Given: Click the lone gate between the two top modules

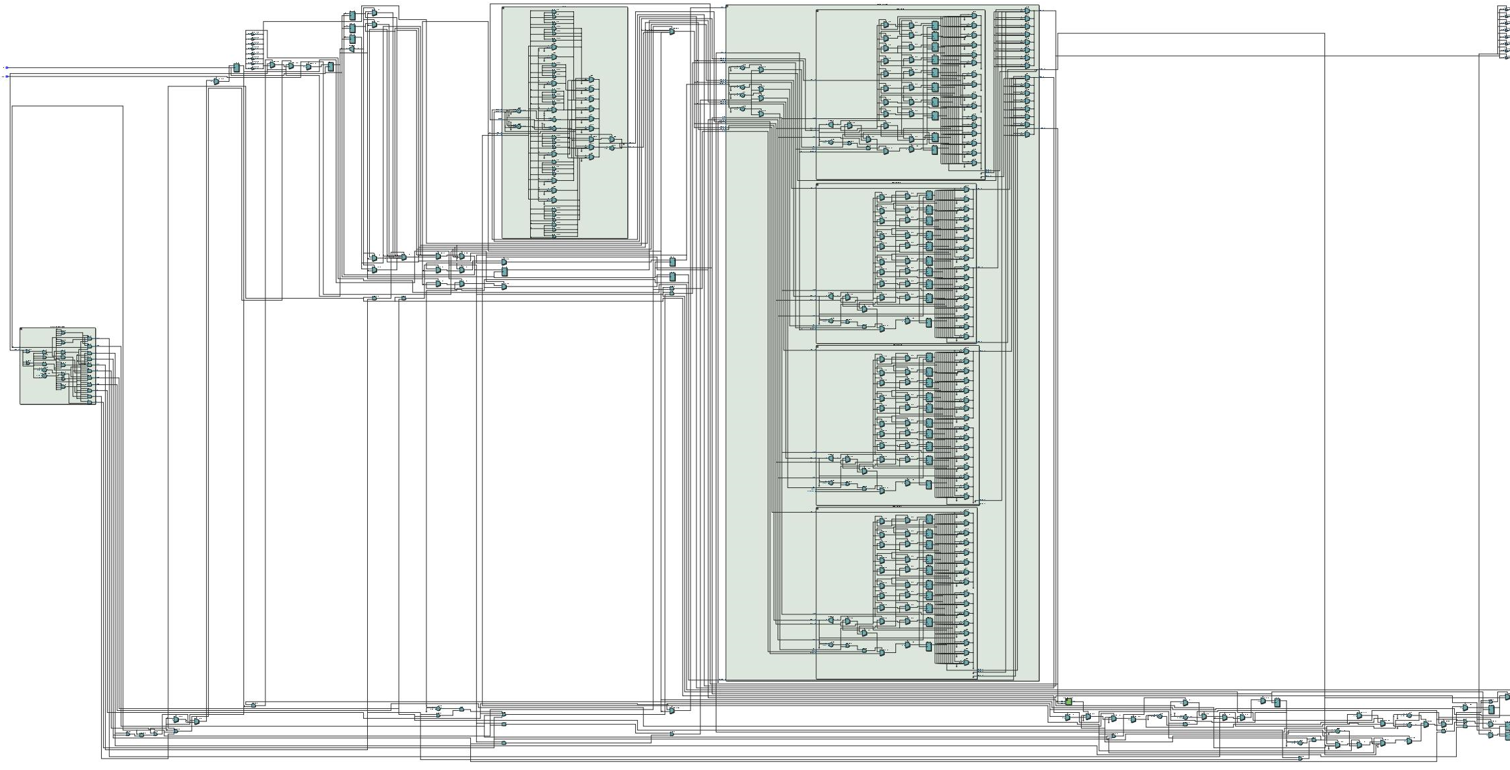Looking at the screenshot, I should tap(672, 31).
